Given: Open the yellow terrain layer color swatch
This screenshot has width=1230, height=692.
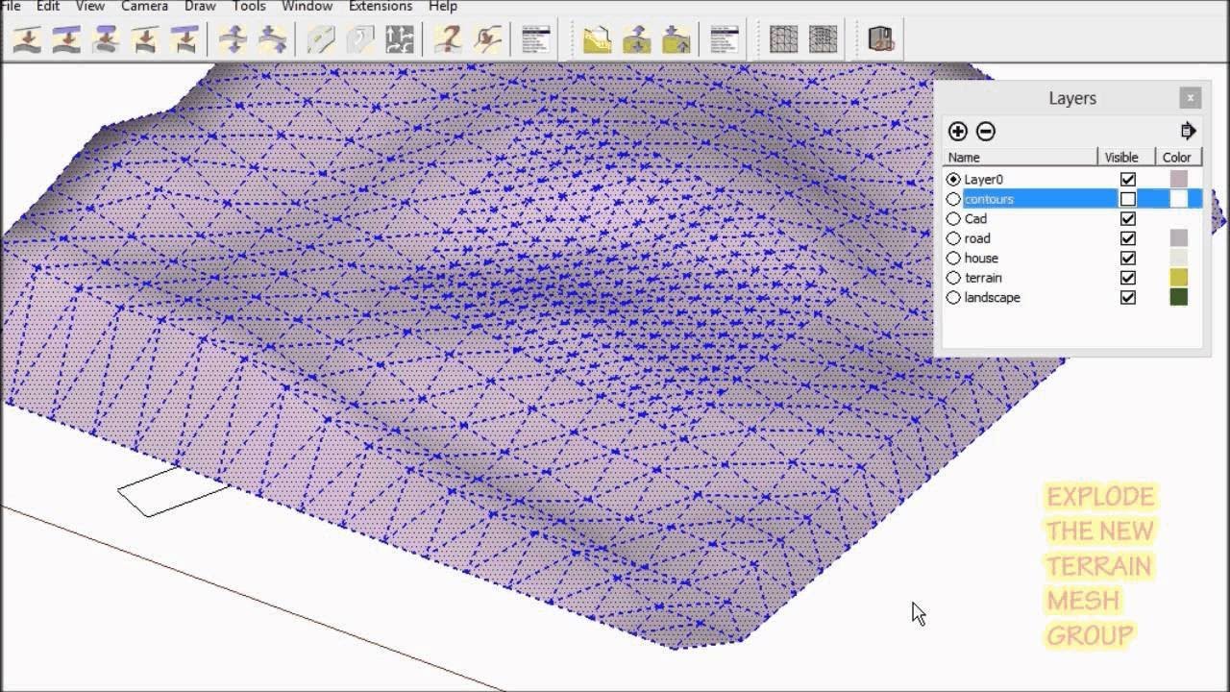Looking at the screenshot, I should tap(1178, 278).
